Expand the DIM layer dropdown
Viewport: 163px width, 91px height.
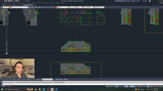(x=28, y=7)
